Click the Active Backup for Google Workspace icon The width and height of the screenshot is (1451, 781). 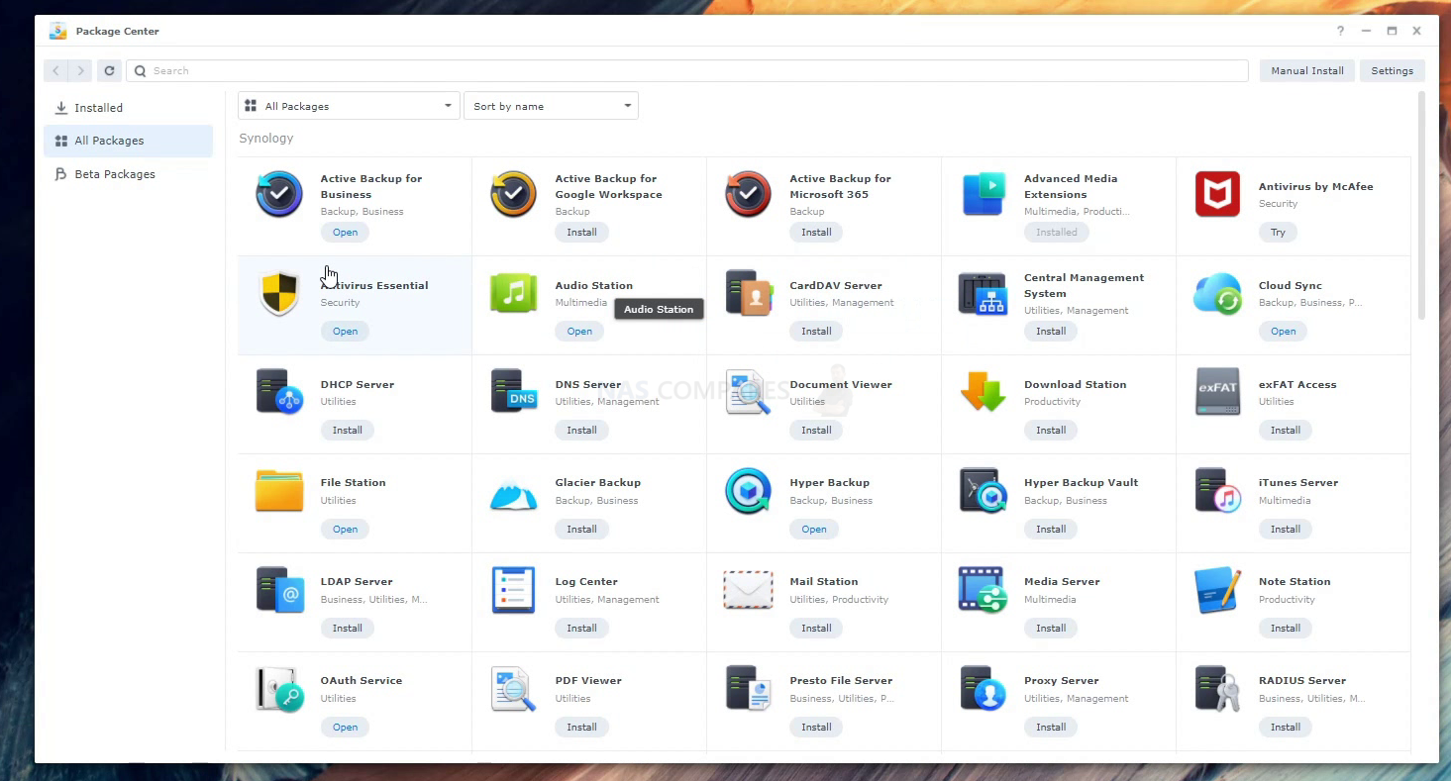coord(514,194)
